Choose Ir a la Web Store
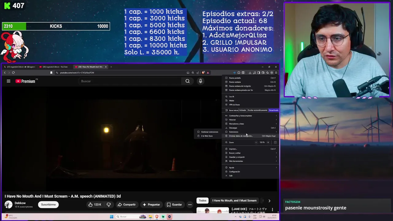393x221 pixels. pyautogui.click(x=208, y=136)
